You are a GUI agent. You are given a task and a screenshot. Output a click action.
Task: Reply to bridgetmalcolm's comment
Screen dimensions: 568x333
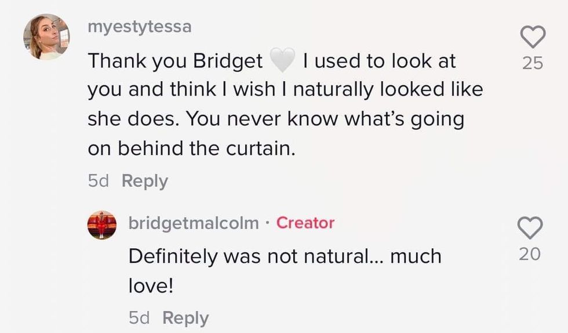tap(185, 318)
